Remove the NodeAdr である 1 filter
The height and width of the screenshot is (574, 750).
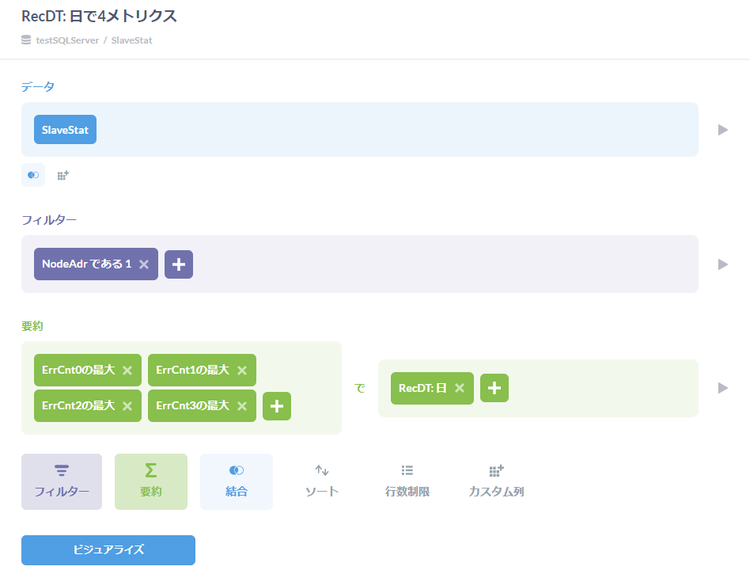144,264
